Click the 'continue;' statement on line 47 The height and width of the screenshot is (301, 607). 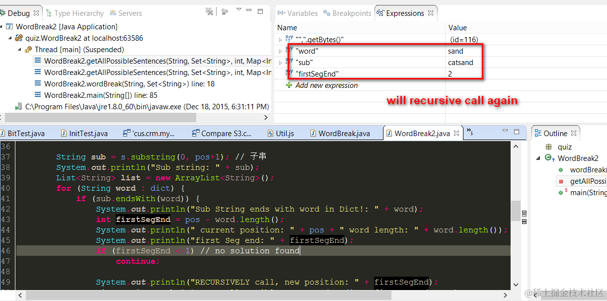point(138,261)
